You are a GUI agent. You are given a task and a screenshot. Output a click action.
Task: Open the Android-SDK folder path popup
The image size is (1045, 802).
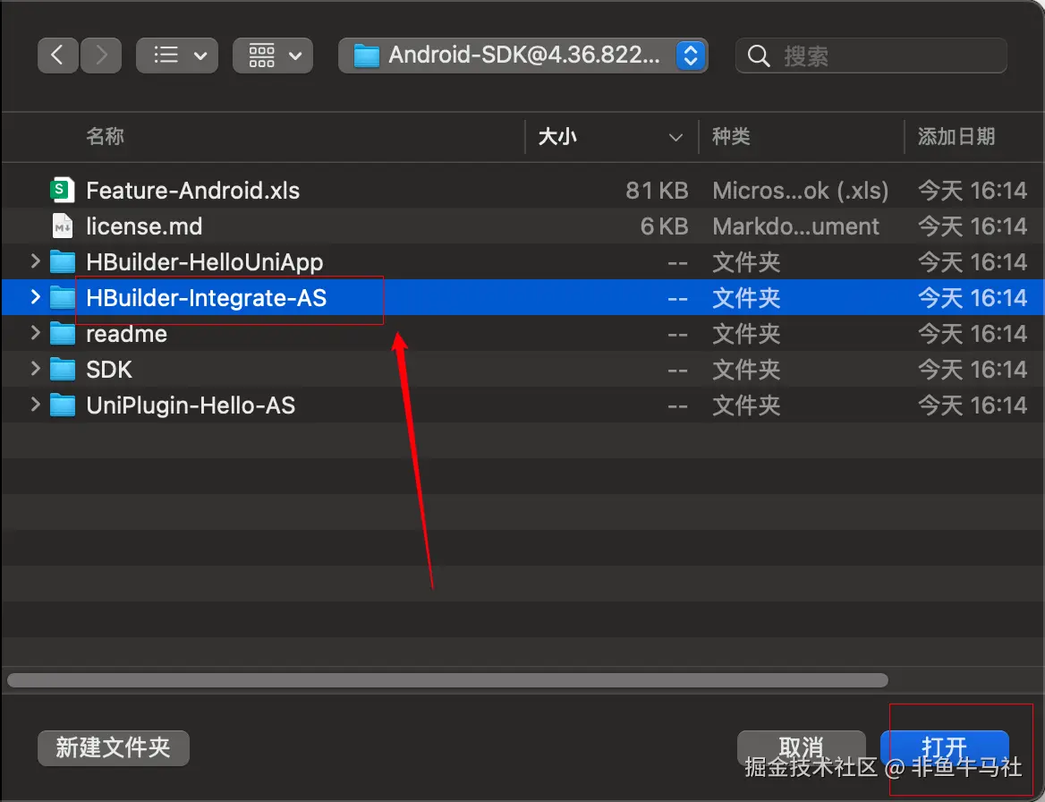pos(522,55)
